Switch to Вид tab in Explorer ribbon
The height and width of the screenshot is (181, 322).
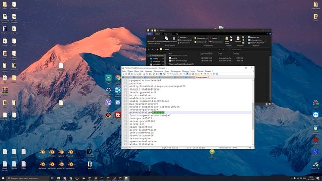(177, 34)
